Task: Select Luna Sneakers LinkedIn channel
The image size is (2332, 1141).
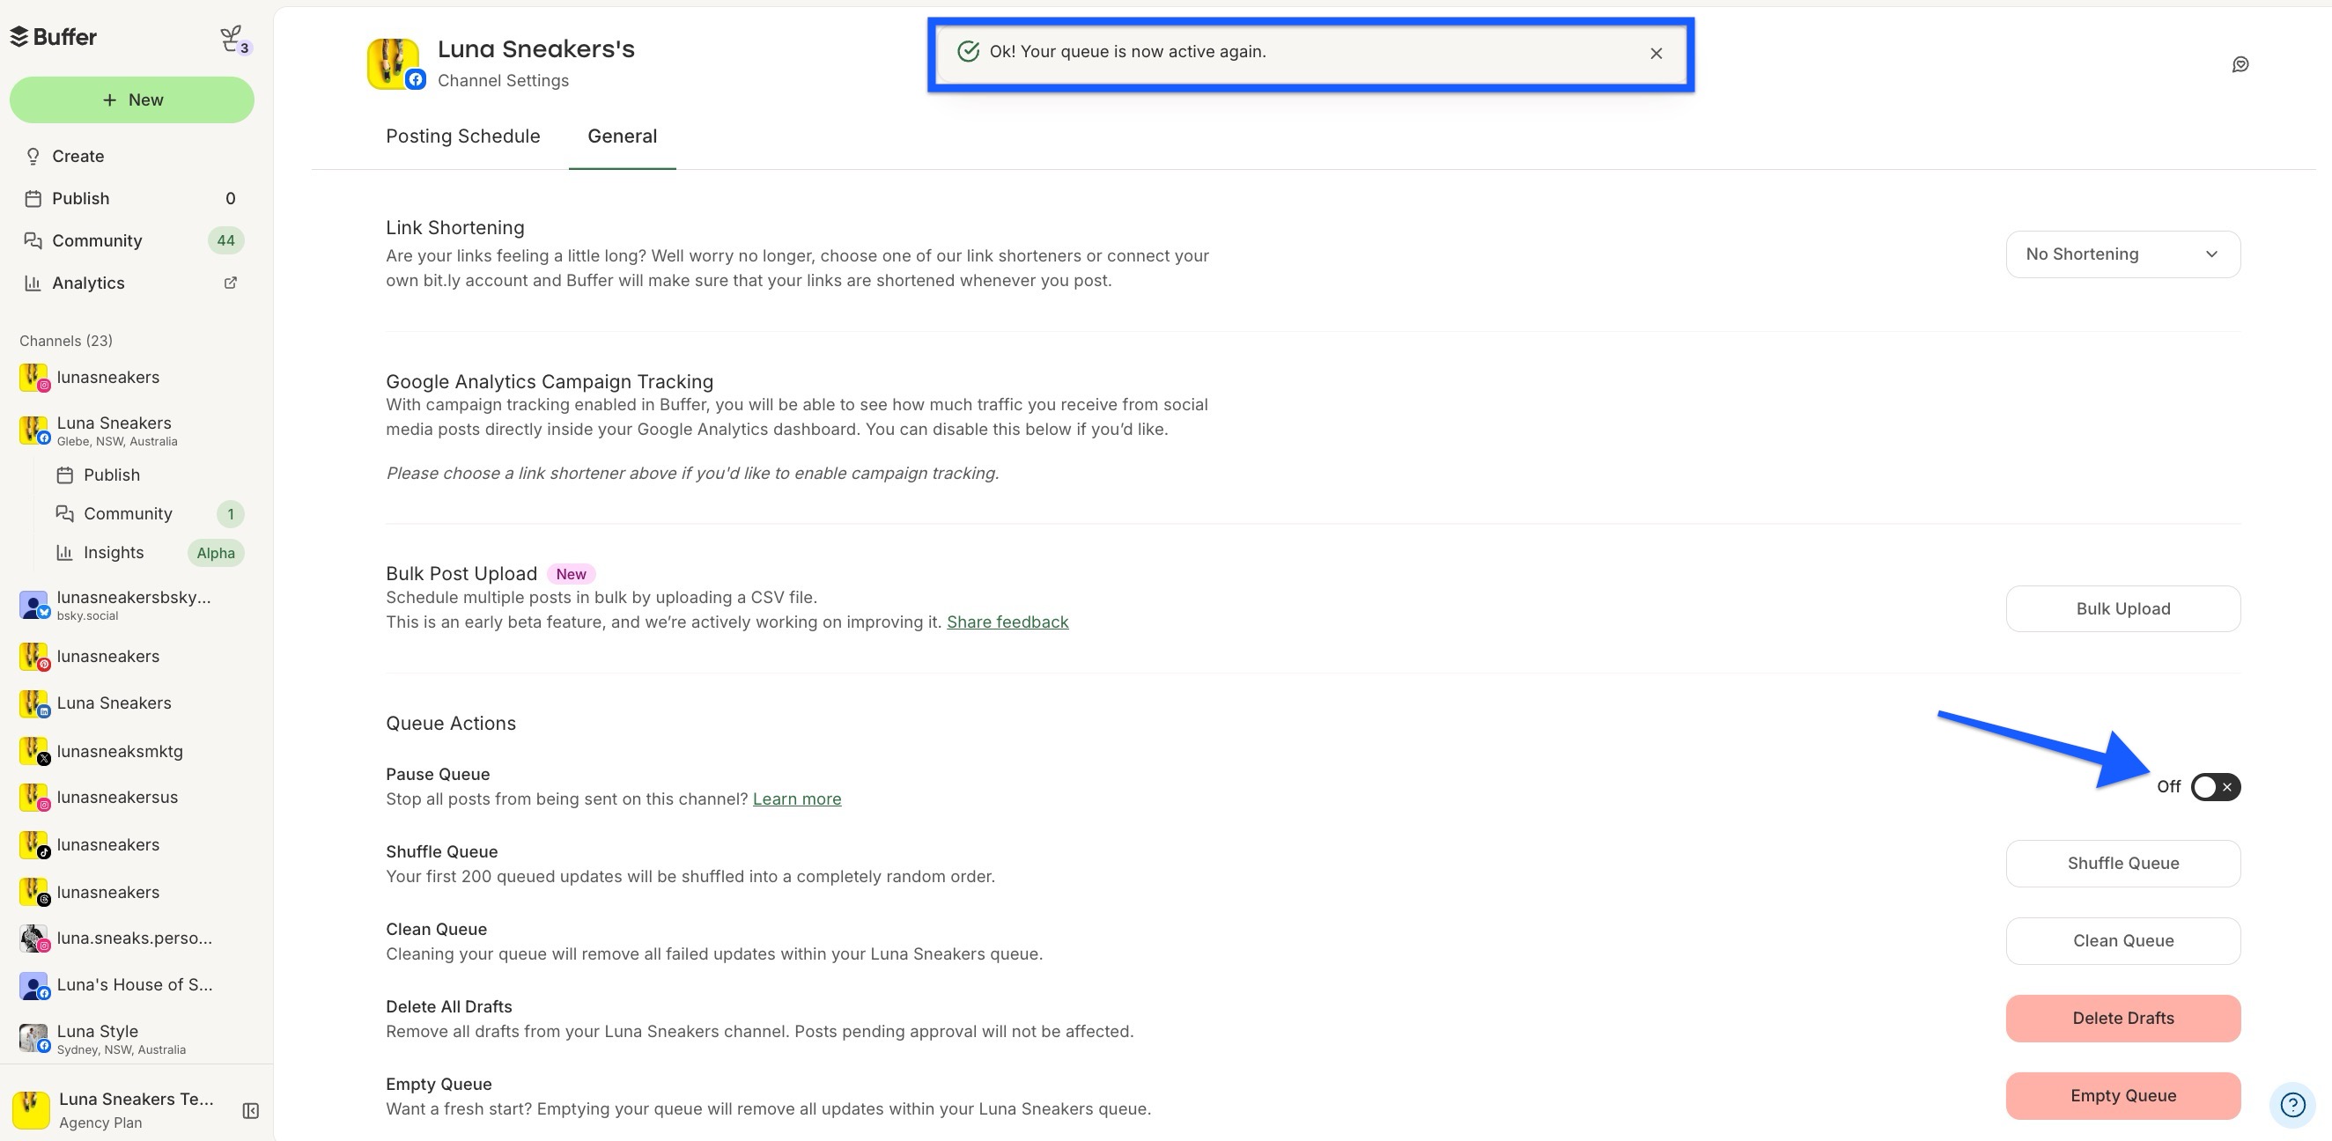Action: pyautogui.click(x=132, y=703)
